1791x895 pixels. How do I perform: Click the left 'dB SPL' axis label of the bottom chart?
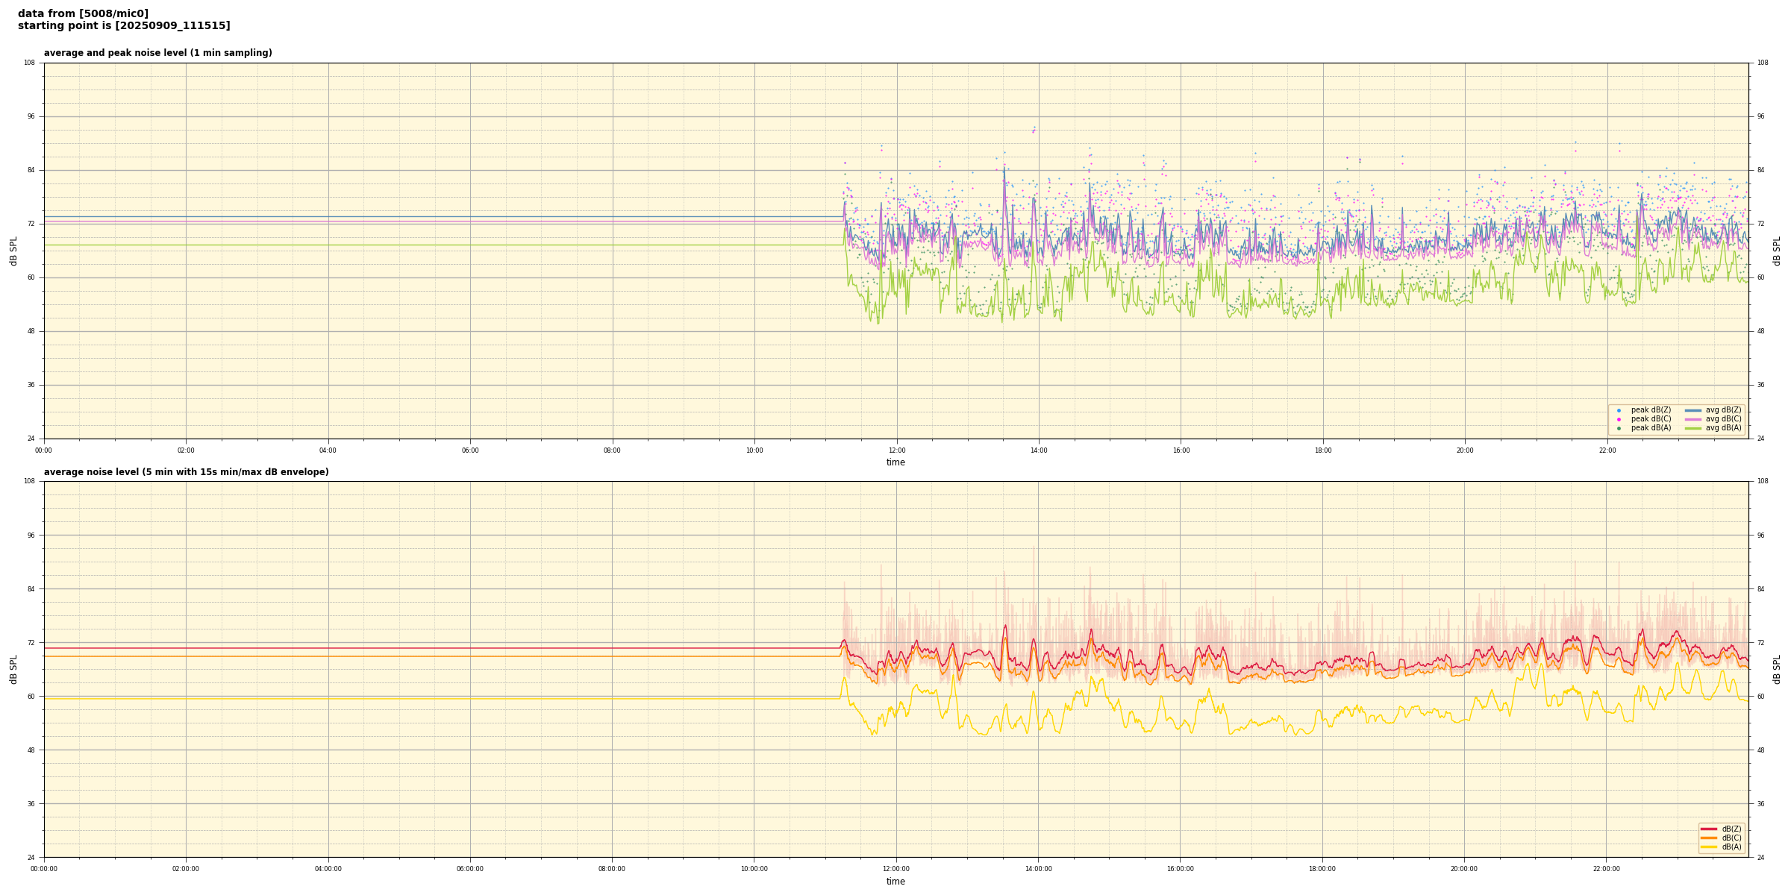tap(13, 669)
